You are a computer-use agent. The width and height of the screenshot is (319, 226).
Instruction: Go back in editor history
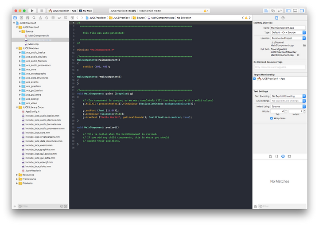click(x=77, y=18)
